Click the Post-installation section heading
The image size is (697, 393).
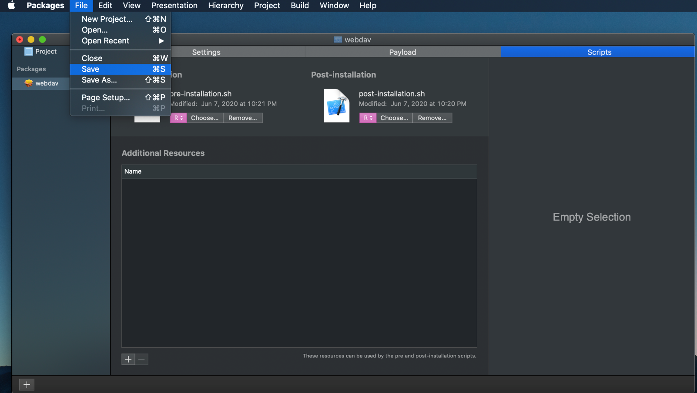coord(343,75)
